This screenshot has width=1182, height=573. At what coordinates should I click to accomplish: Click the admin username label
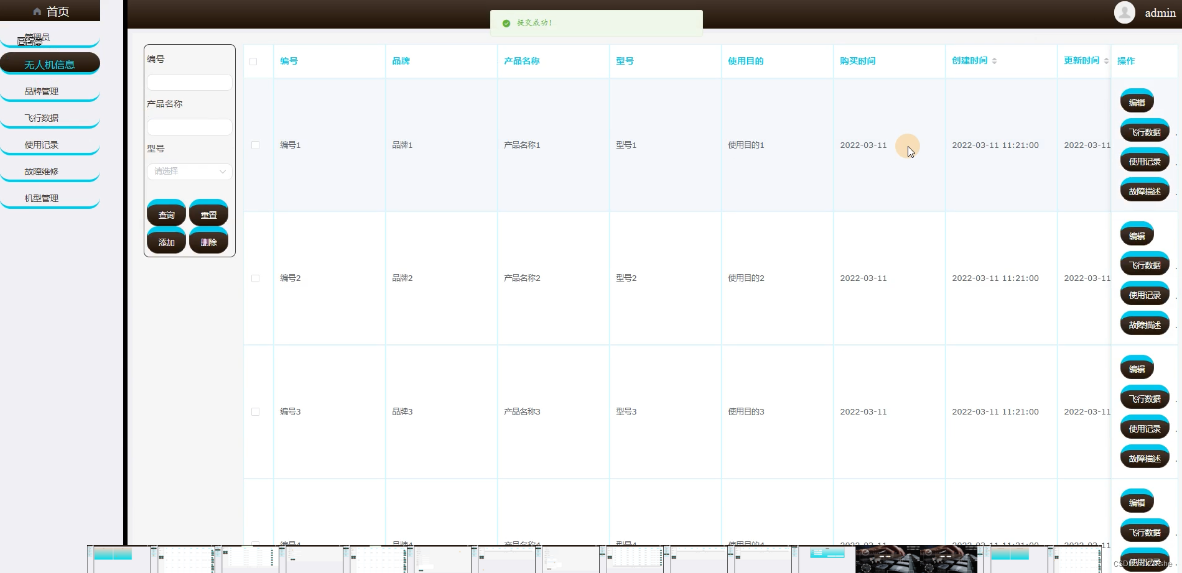pyautogui.click(x=1160, y=12)
